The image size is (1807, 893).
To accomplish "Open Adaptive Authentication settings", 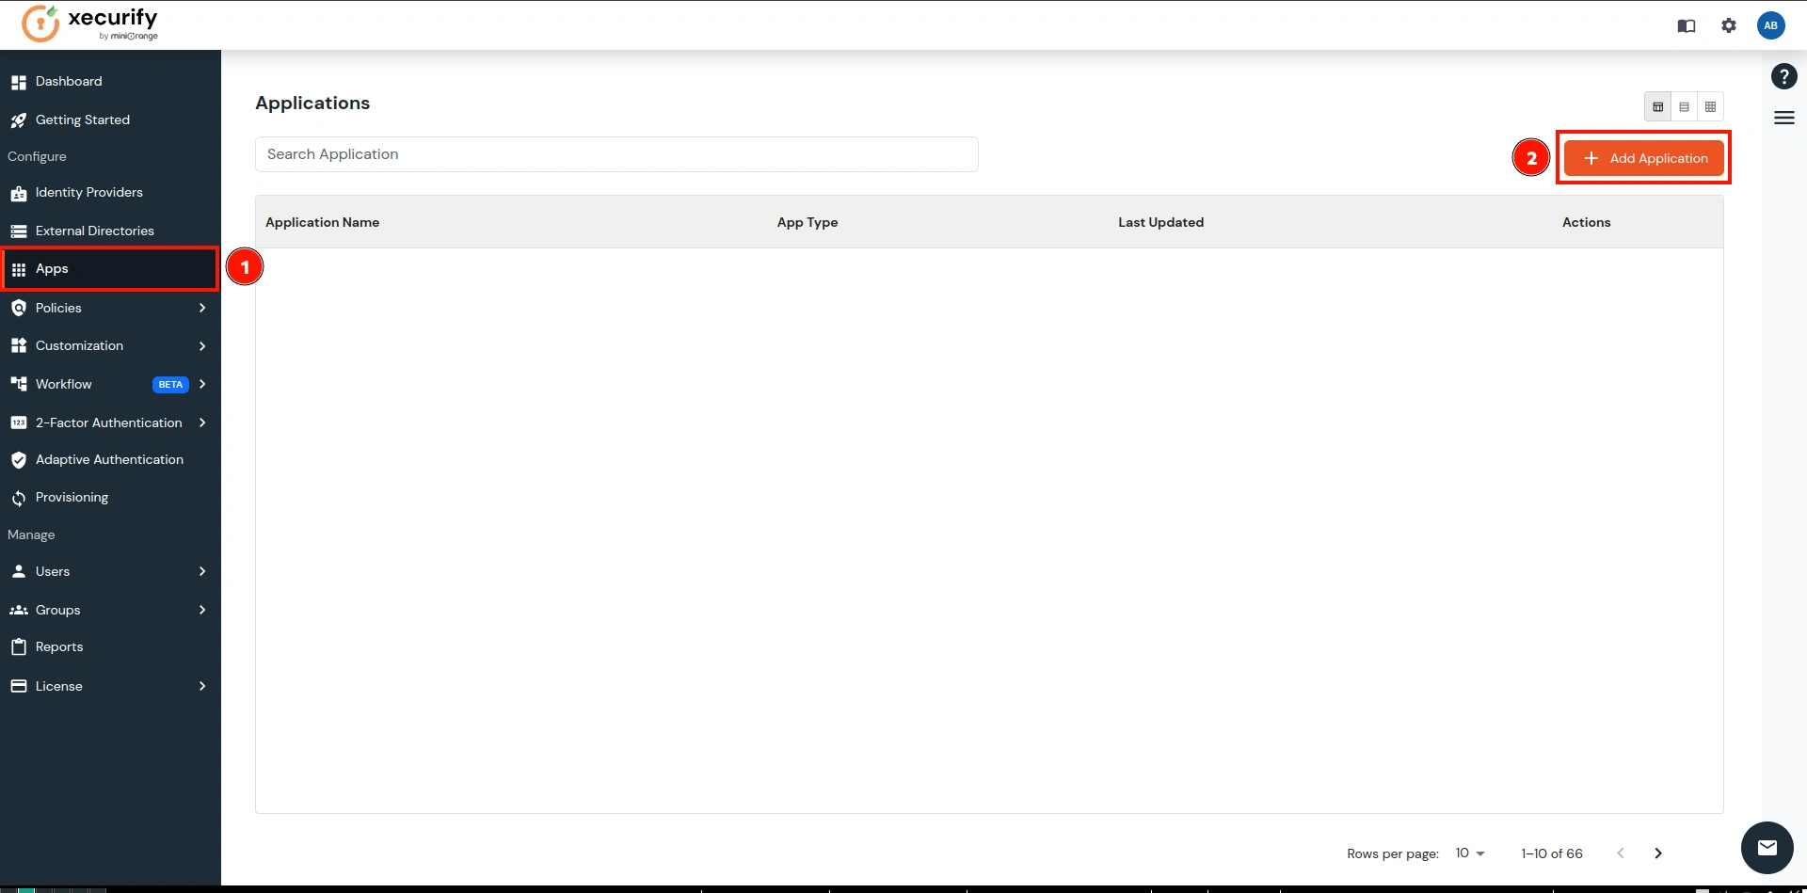I will (x=109, y=459).
